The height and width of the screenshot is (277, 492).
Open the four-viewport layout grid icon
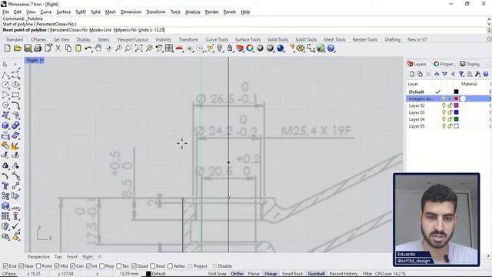[169, 48]
